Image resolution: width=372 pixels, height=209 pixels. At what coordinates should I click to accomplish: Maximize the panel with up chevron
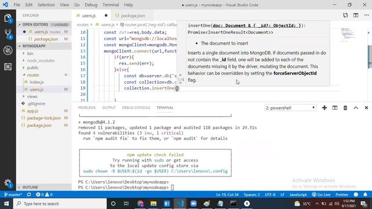(356, 108)
